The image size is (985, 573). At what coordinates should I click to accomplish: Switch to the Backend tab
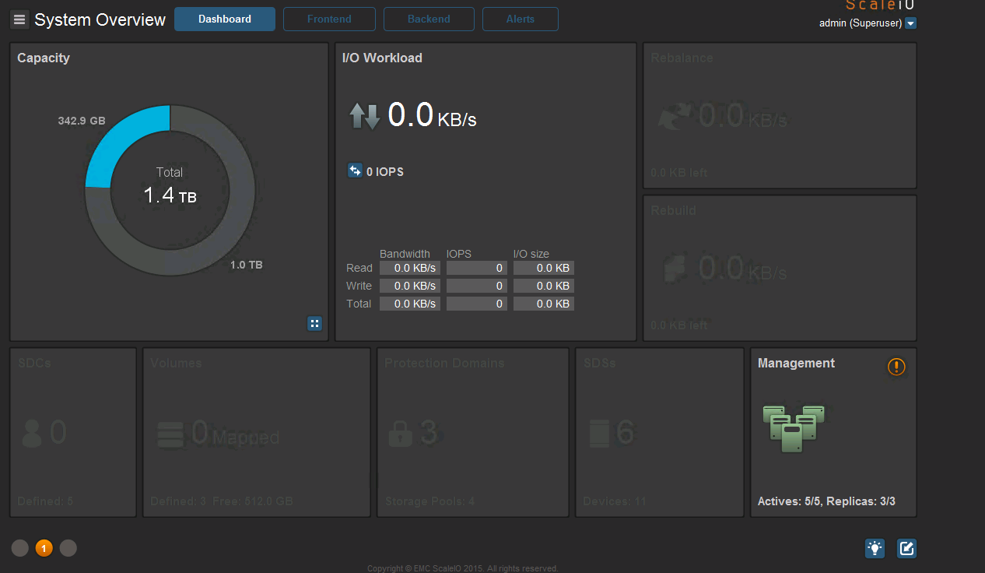(429, 19)
